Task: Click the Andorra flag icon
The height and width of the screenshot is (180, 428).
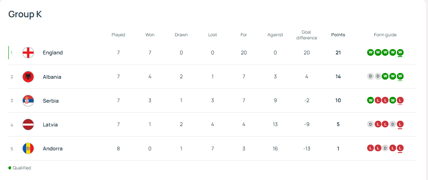Action: 28,148
